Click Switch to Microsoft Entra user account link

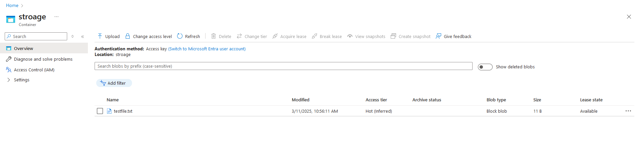pyautogui.click(x=207, y=49)
